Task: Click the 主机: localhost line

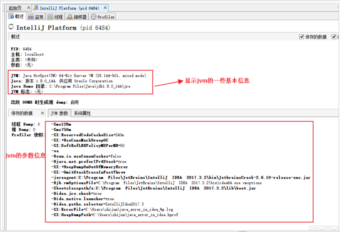Action: pos(28,54)
